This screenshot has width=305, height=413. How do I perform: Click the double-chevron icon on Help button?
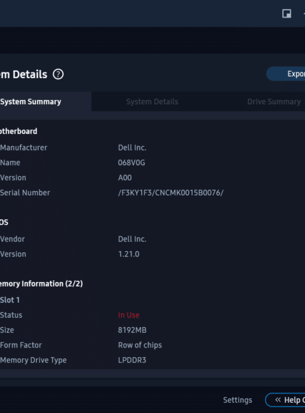pos(278,400)
